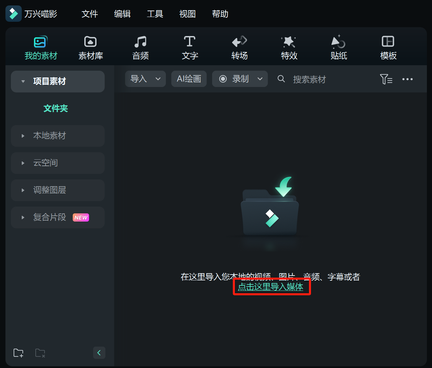
Task: Expand the 本地素材 section
Action: point(58,136)
